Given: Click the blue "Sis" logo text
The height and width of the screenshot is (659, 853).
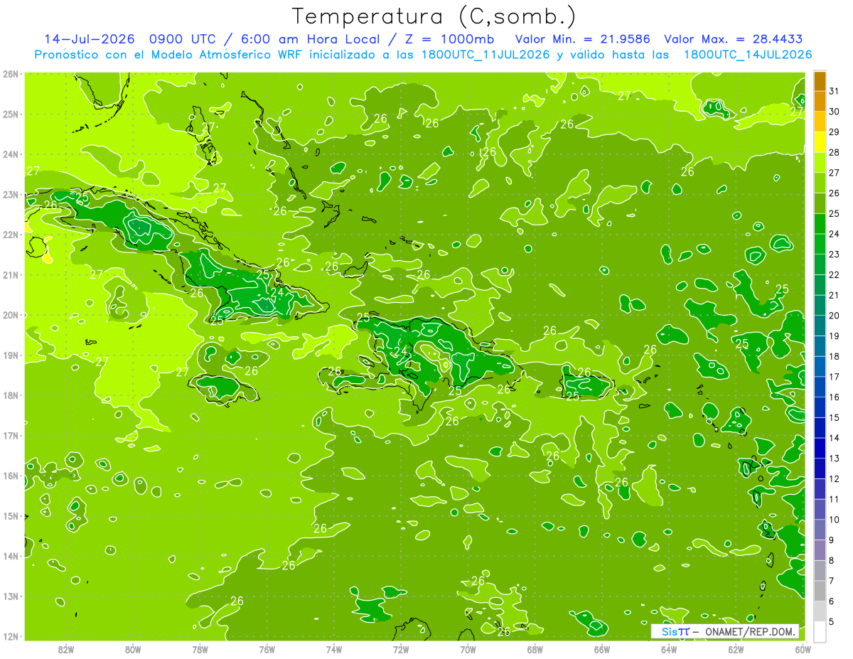Looking at the screenshot, I should coord(670,631).
